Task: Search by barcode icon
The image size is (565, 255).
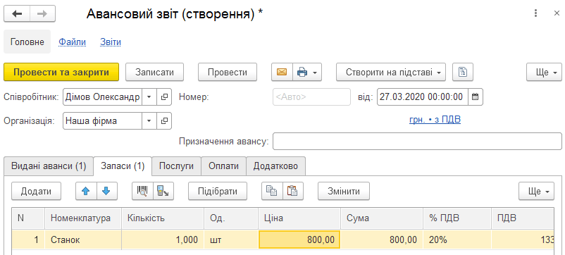Action: 143,191
